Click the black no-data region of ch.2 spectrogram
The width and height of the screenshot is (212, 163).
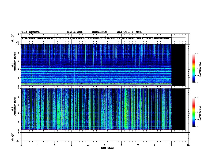click(179, 109)
